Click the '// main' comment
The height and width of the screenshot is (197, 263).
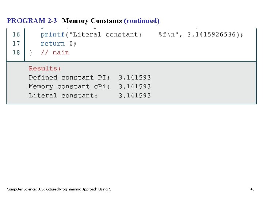pyautogui.click(x=55, y=53)
